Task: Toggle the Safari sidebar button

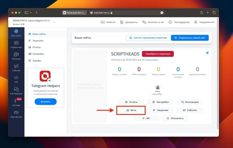Action: click(27, 13)
